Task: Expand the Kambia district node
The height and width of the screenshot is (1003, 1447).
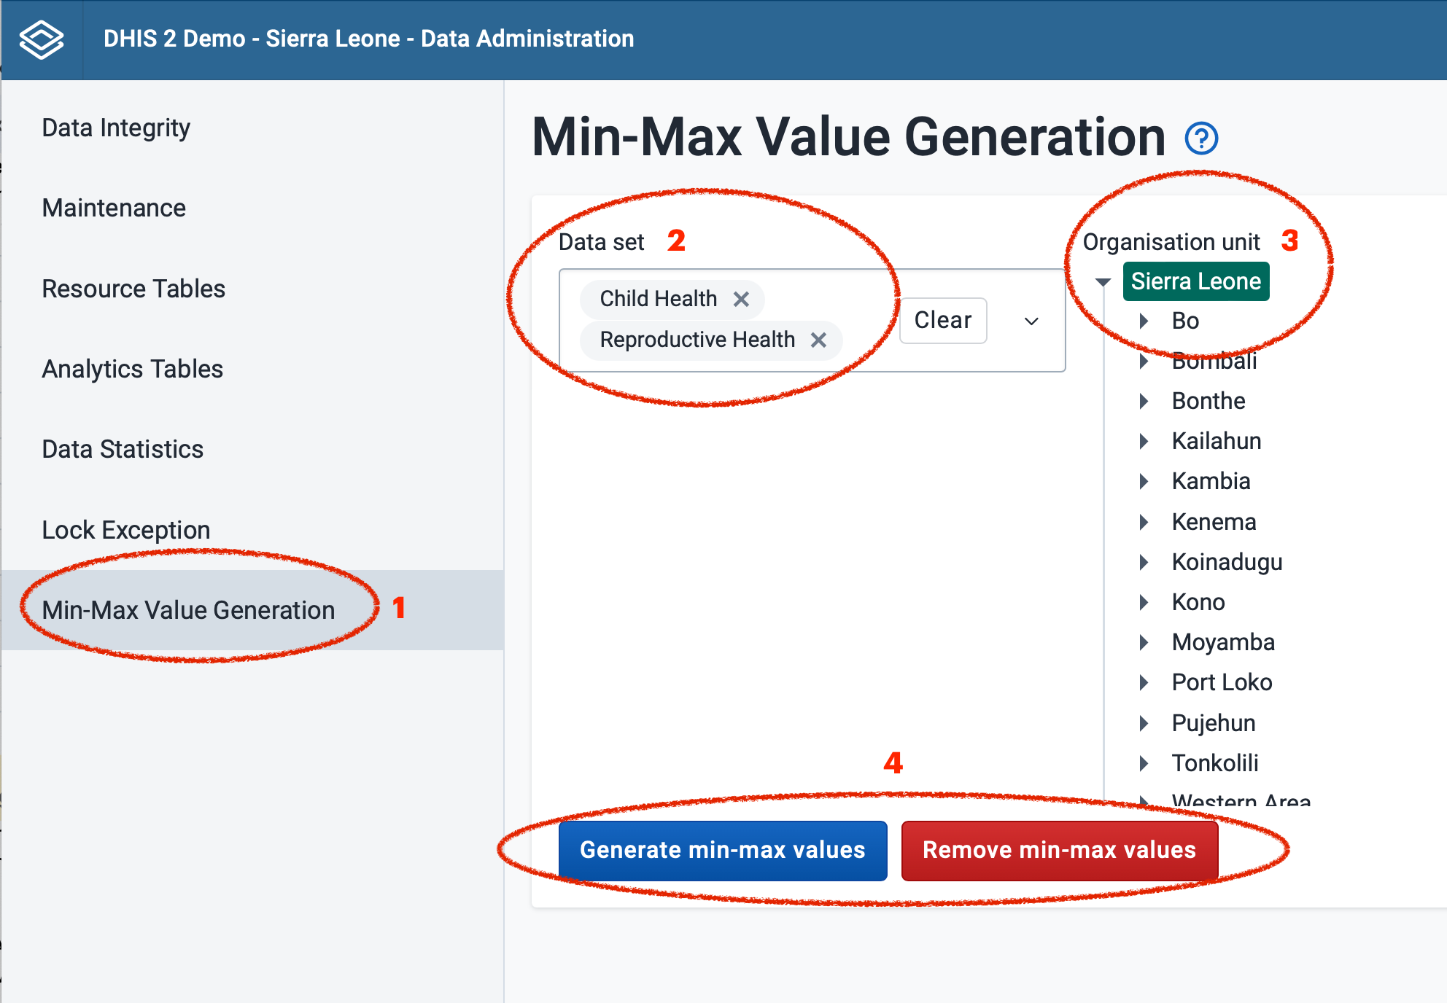Action: [x=1144, y=481]
